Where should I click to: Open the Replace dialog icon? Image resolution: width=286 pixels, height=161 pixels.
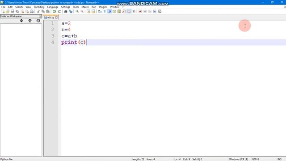click(71, 11)
